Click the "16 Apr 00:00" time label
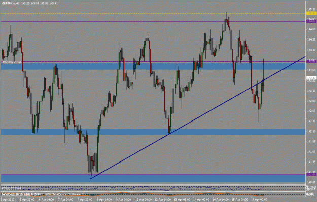The image size is (317, 202). [259, 200]
